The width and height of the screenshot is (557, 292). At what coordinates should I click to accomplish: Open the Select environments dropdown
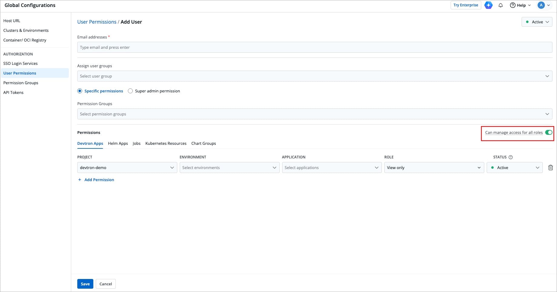(229, 168)
